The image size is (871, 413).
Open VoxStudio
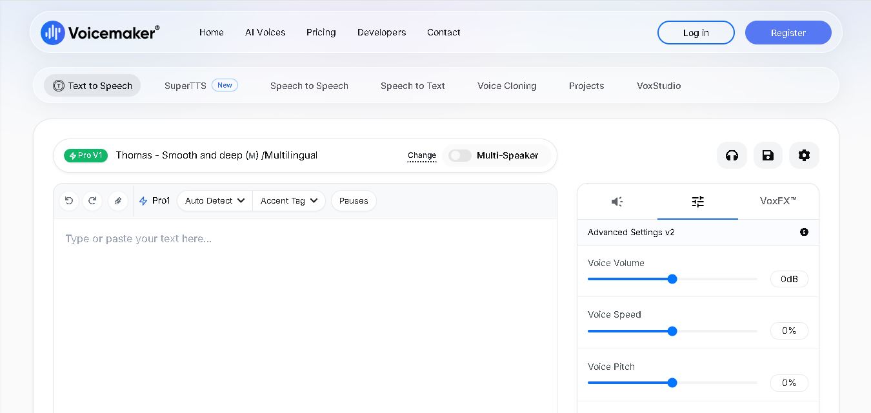659,86
